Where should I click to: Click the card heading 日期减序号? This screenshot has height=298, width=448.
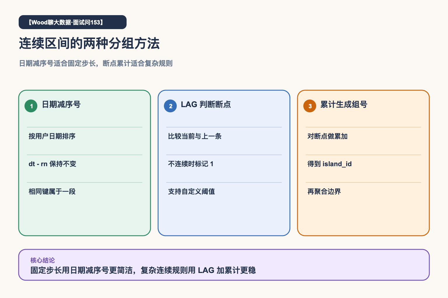click(61, 104)
